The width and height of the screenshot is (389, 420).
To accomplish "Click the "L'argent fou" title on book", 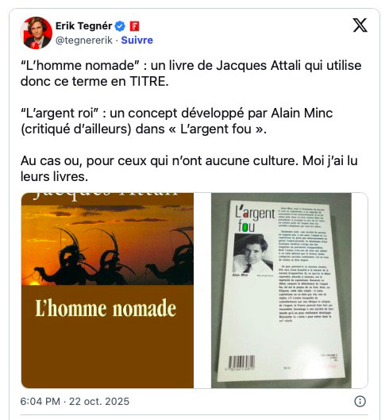I will coord(255,218).
